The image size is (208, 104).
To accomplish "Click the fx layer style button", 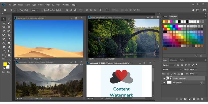I will 181,99.
